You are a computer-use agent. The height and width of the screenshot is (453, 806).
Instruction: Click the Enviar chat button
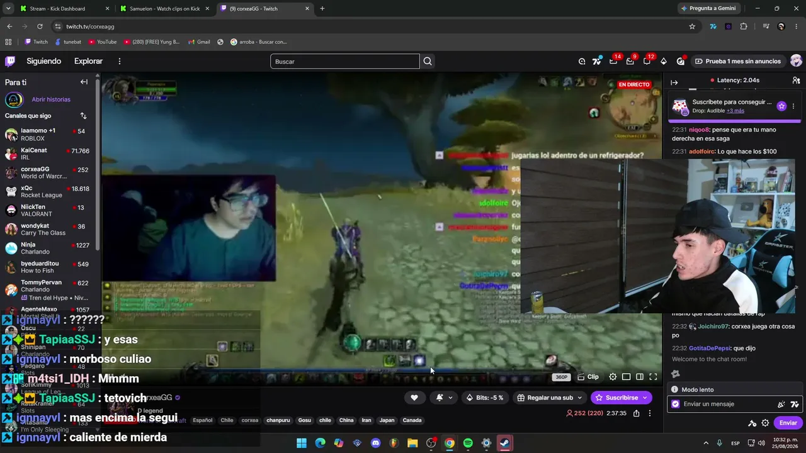tap(788, 423)
